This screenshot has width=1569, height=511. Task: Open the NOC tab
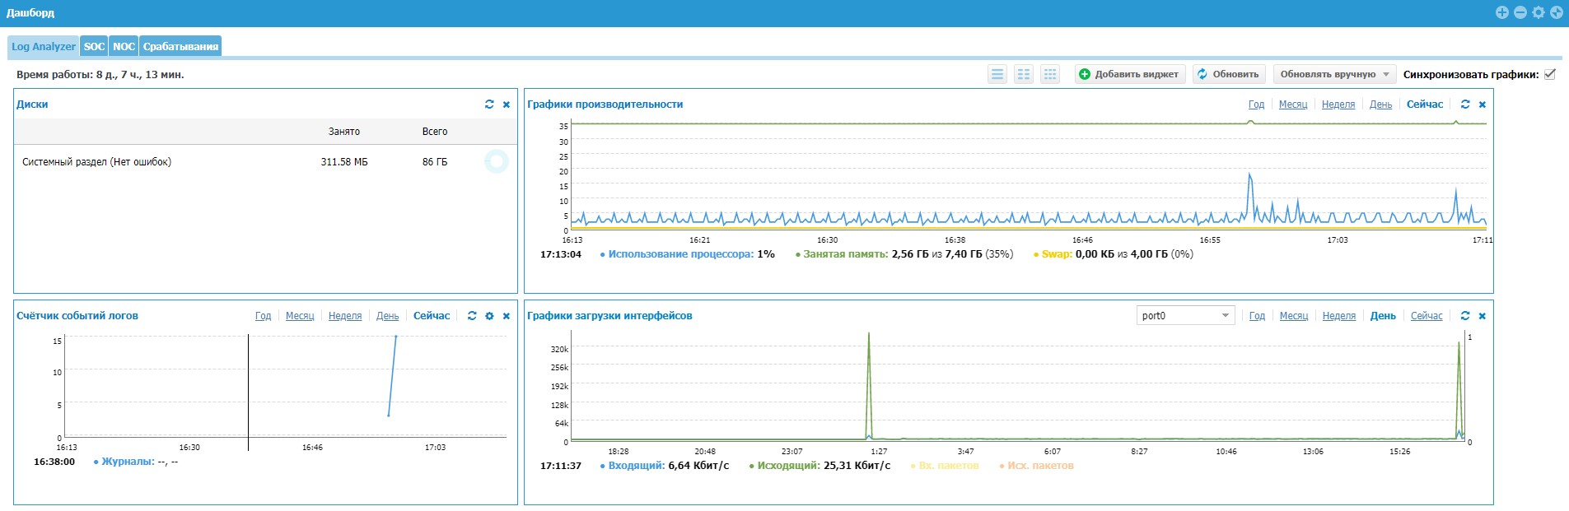(124, 46)
